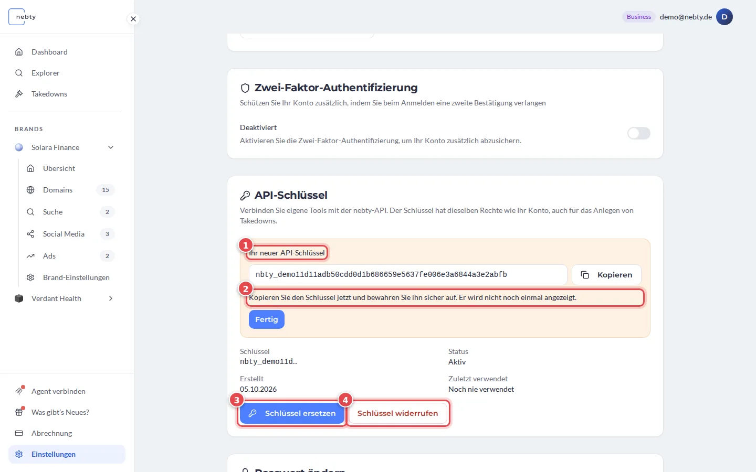The height and width of the screenshot is (472, 756).
Task: Click the Ads trend icon
Action: pyautogui.click(x=30, y=256)
